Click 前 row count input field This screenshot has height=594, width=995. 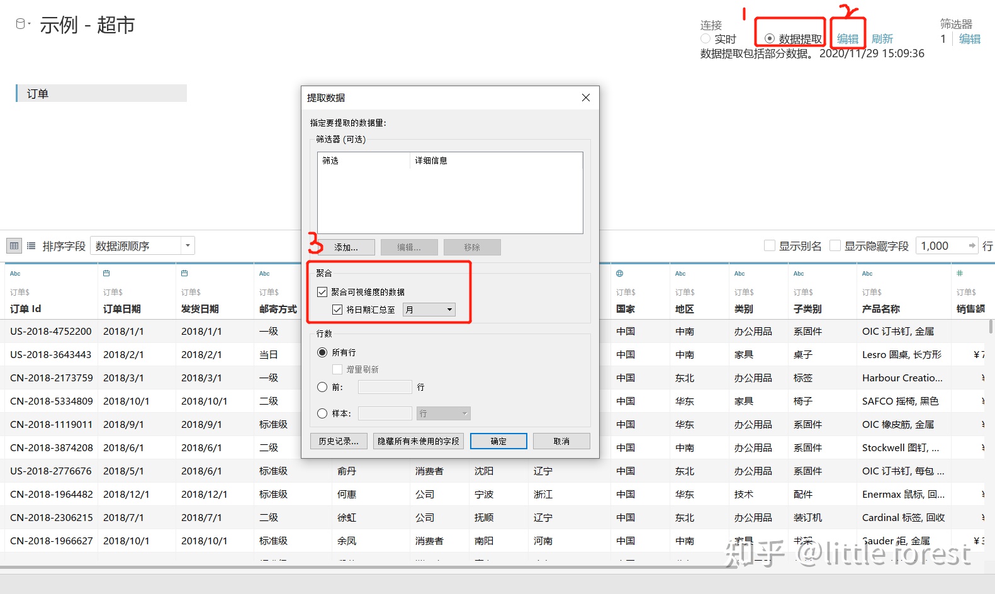point(385,387)
